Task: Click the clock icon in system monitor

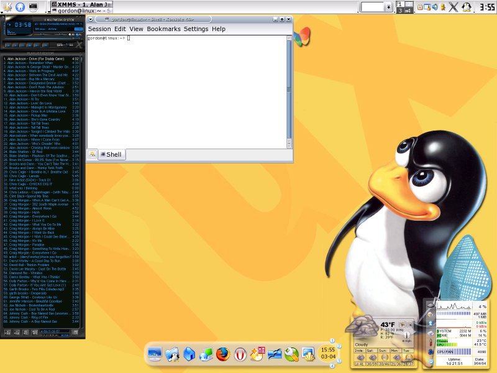Action: pyautogui.click(x=431, y=362)
